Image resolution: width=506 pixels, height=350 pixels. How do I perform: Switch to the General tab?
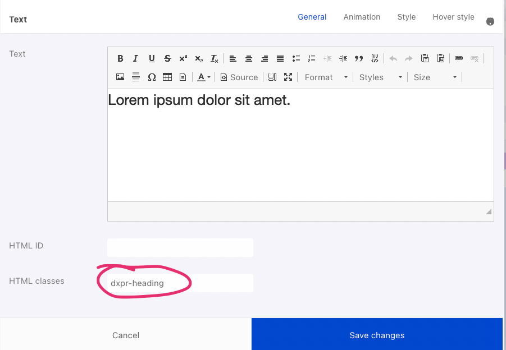[312, 17]
